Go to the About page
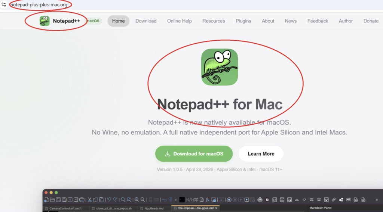This screenshot has height=212, width=383. point(268,21)
